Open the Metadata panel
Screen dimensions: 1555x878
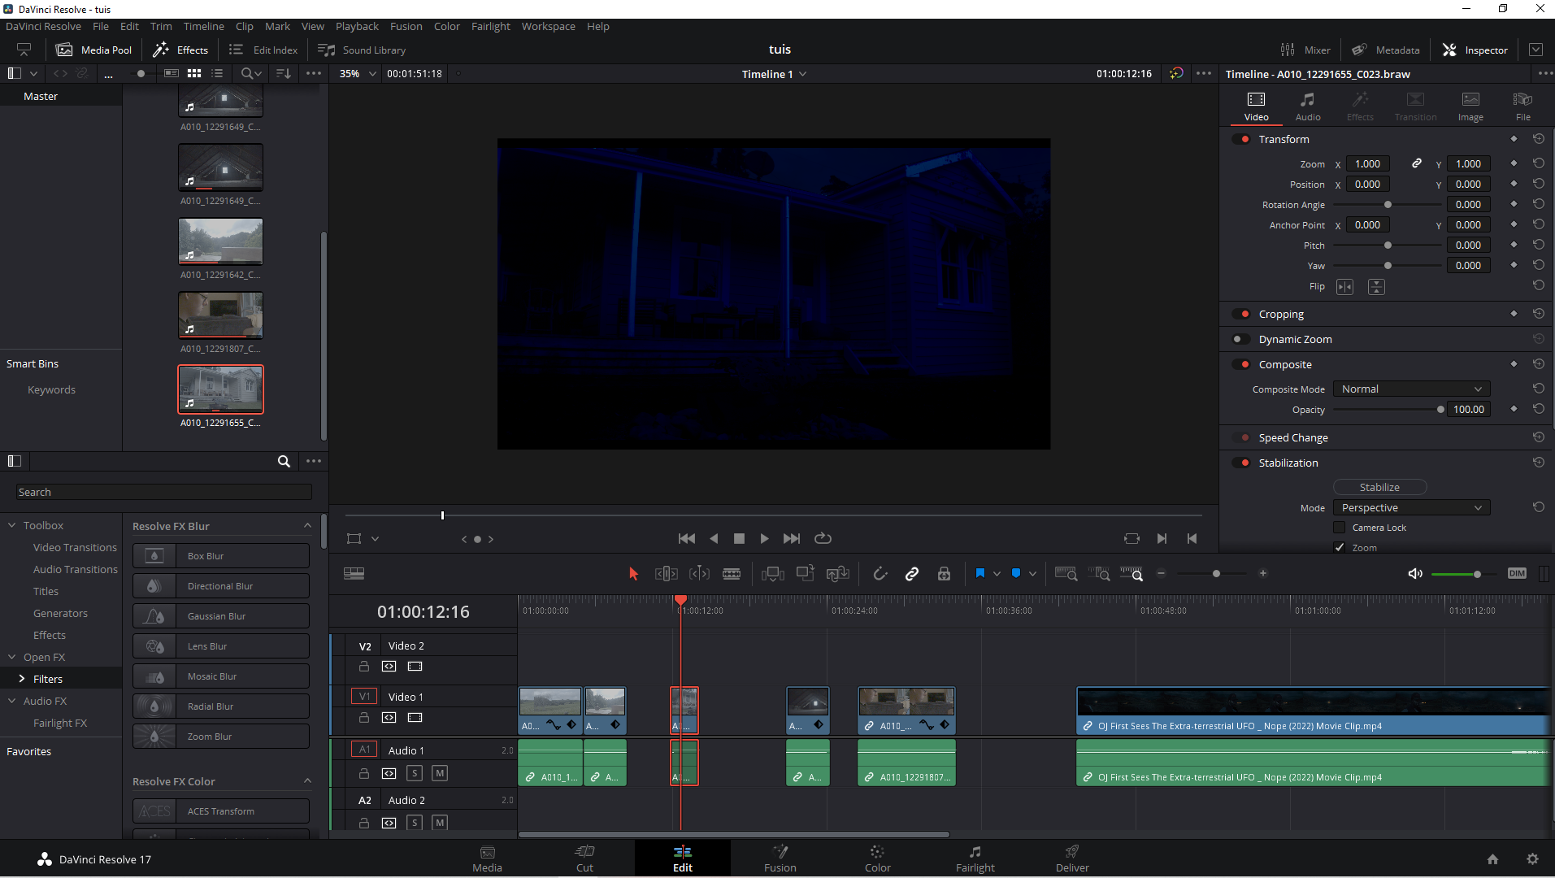pyautogui.click(x=1385, y=50)
